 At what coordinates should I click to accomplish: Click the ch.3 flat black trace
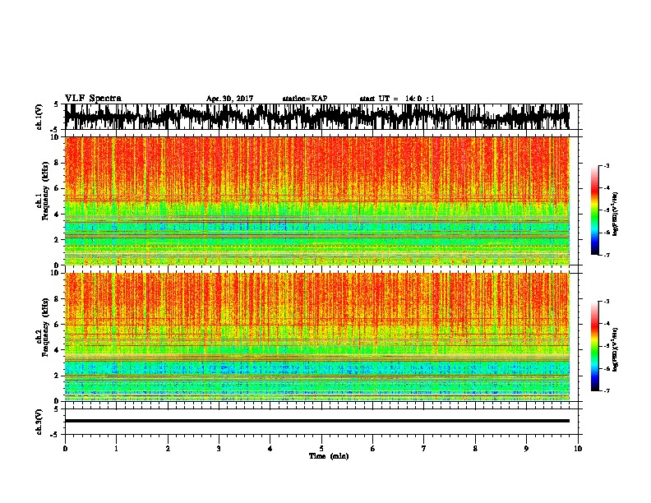click(317, 421)
